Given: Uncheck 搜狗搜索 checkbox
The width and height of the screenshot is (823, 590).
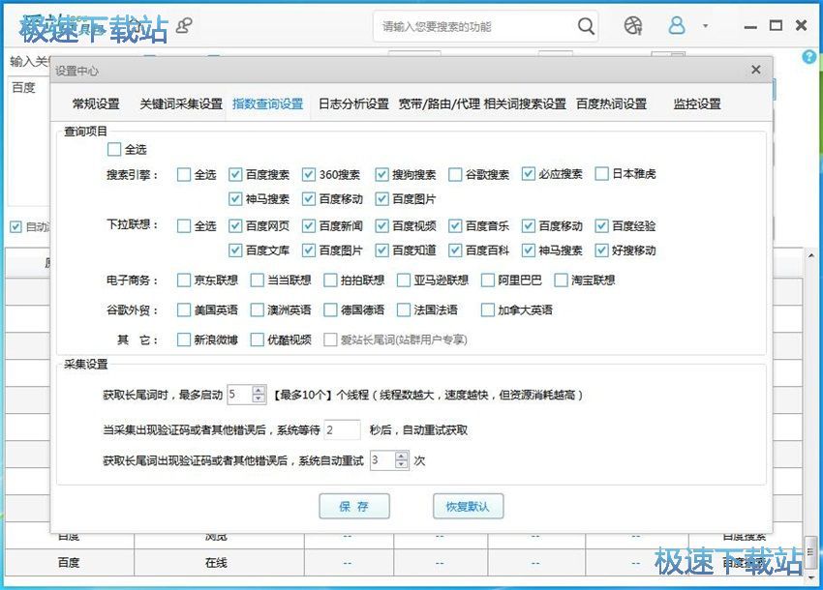Looking at the screenshot, I should click(381, 174).
